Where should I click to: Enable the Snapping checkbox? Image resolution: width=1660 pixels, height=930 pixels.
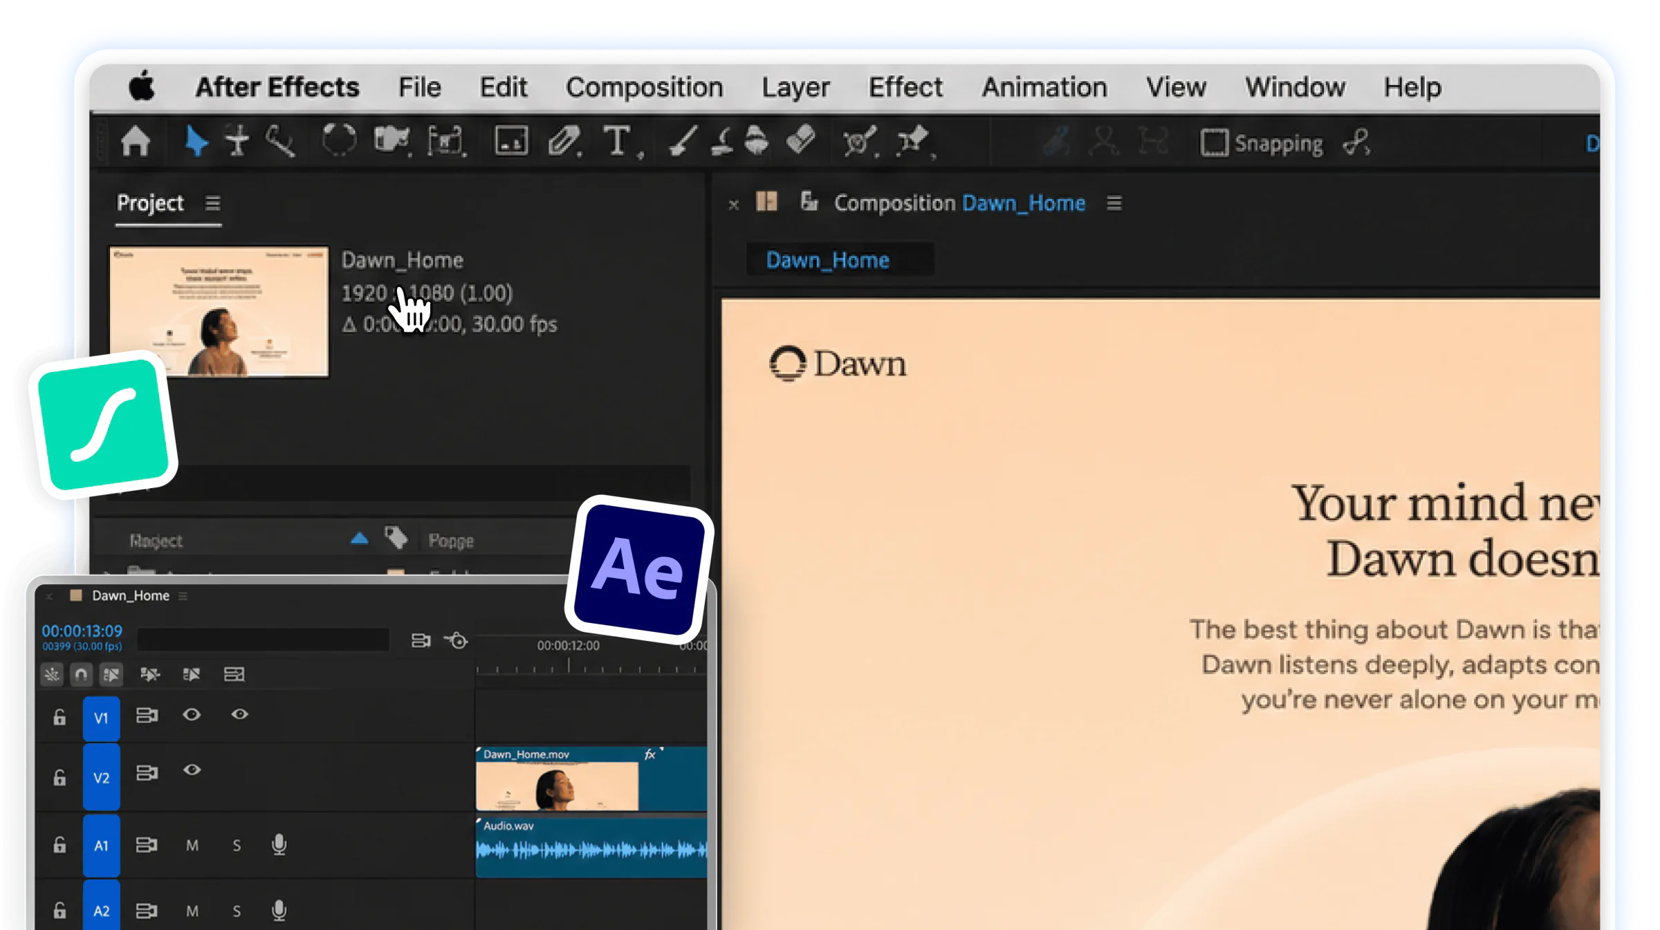[1214, 143]
